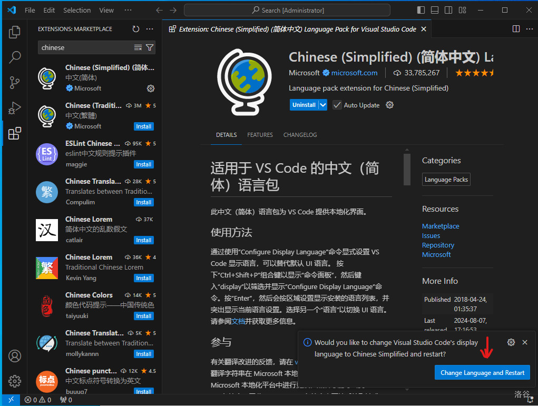
Task: Open the microsoft.com publisher link
Action: coord(354,73)
